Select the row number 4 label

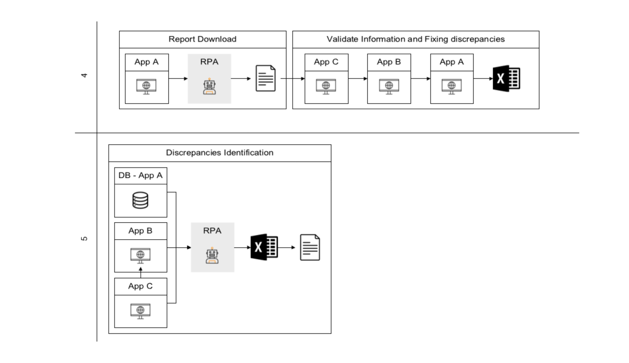coord(84,75)
